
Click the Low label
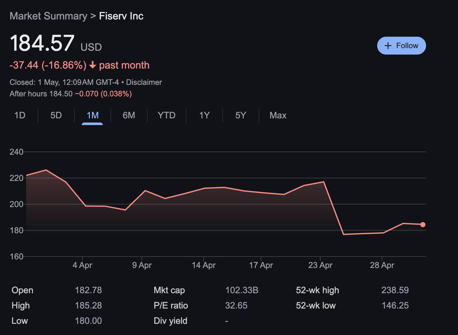19,321
